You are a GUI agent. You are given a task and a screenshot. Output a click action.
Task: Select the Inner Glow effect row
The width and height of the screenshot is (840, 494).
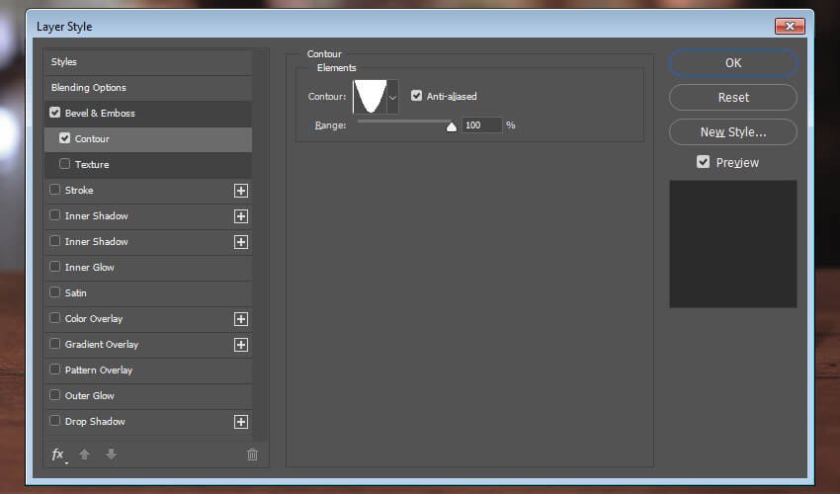148,268
